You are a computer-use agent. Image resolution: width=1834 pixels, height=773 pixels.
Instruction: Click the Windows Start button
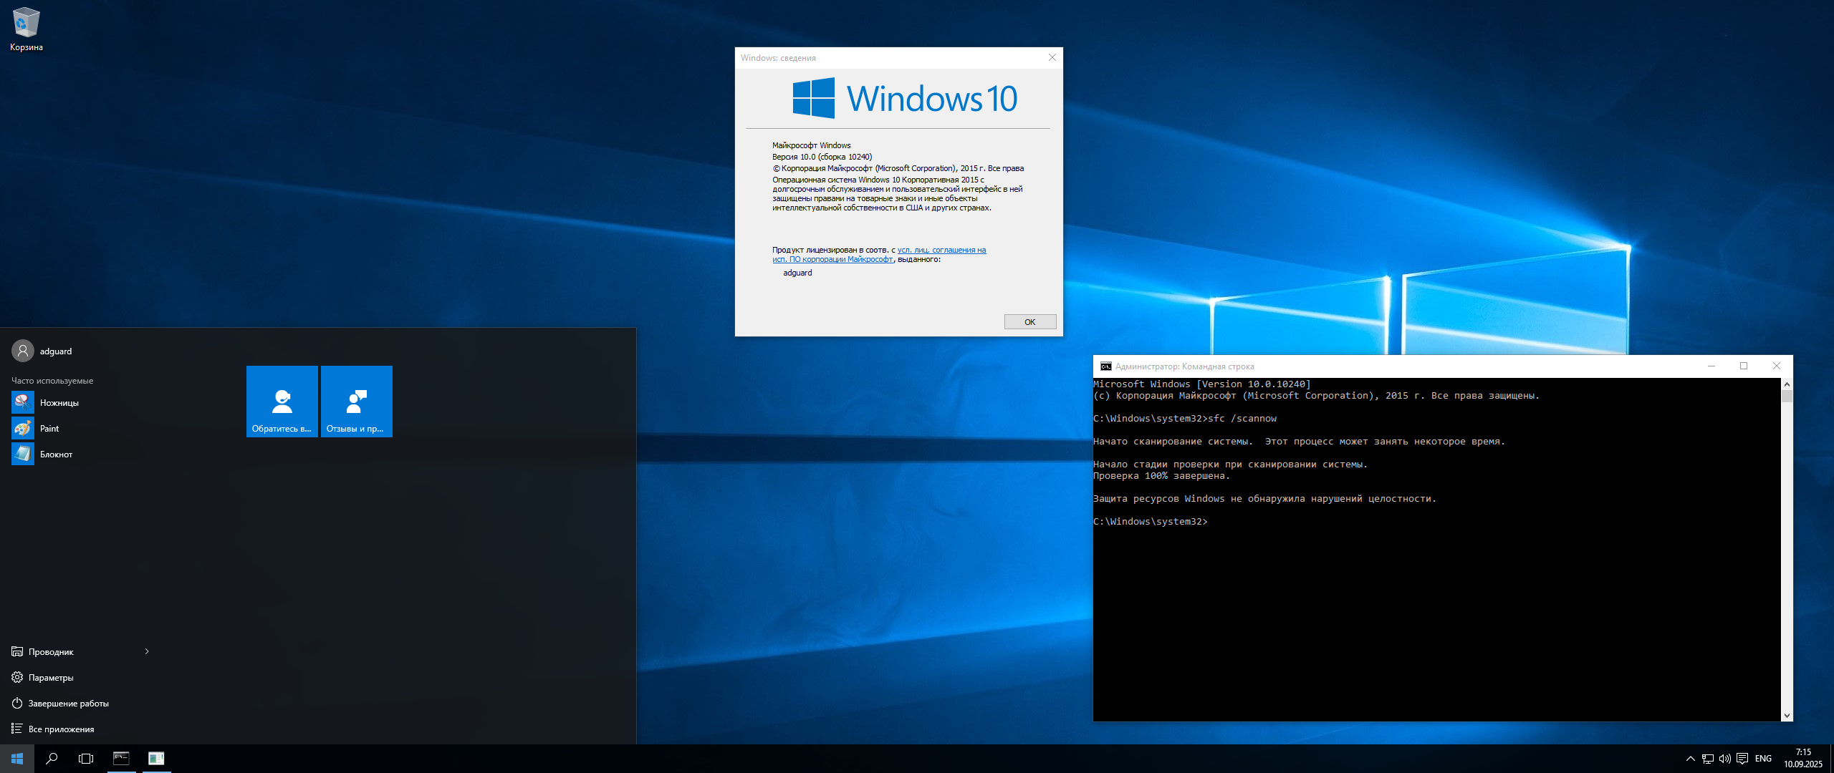[x=17, y=759]
